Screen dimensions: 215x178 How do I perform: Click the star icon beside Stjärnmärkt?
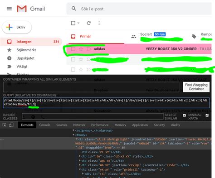pyautogui.click(x=10, y=50)
